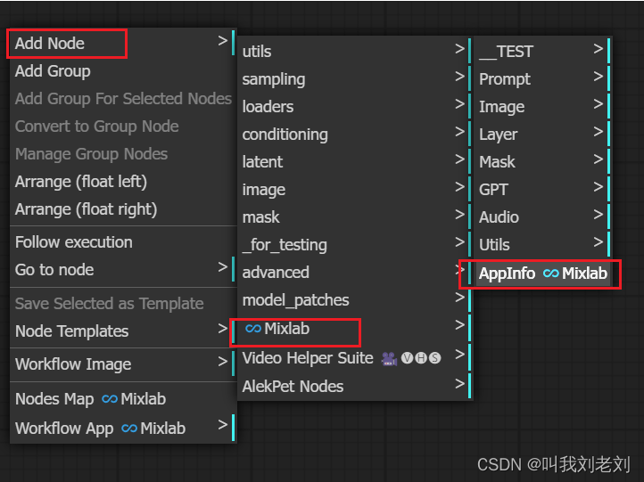644x482 pixels.
Task: Click the infinity icon beside Nodes Map
Action: 110,399
